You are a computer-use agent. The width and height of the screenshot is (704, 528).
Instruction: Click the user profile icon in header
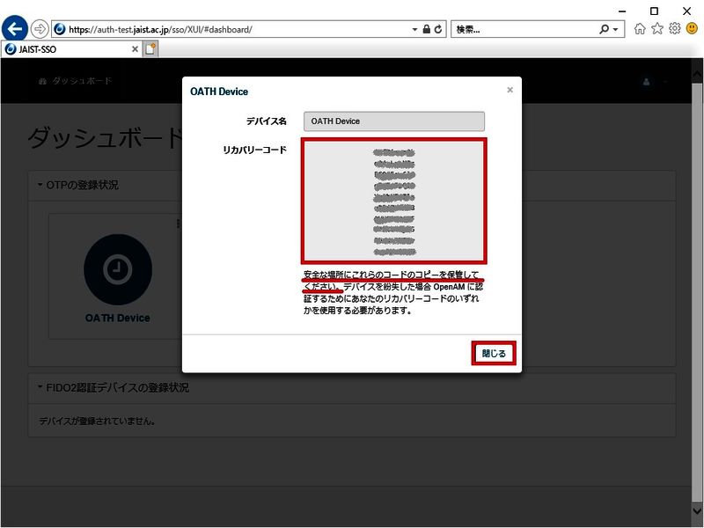647,82
